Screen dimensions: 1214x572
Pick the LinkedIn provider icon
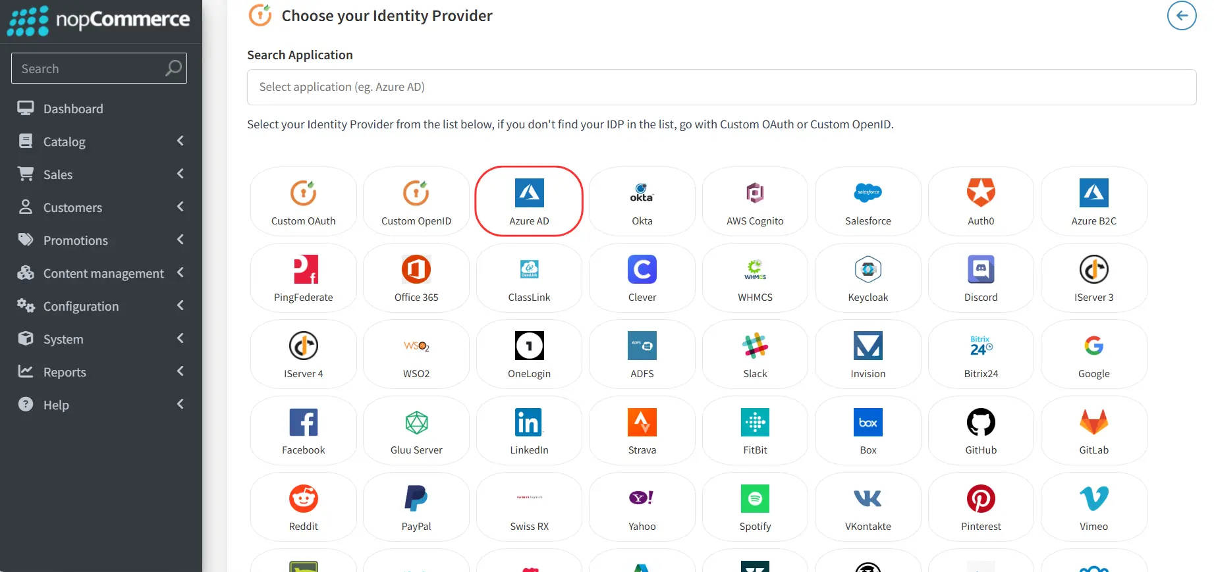pyautogui.click(x=529, y=422)
